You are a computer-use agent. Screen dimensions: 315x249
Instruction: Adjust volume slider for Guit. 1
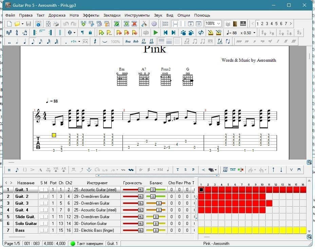tap(133, 190)
